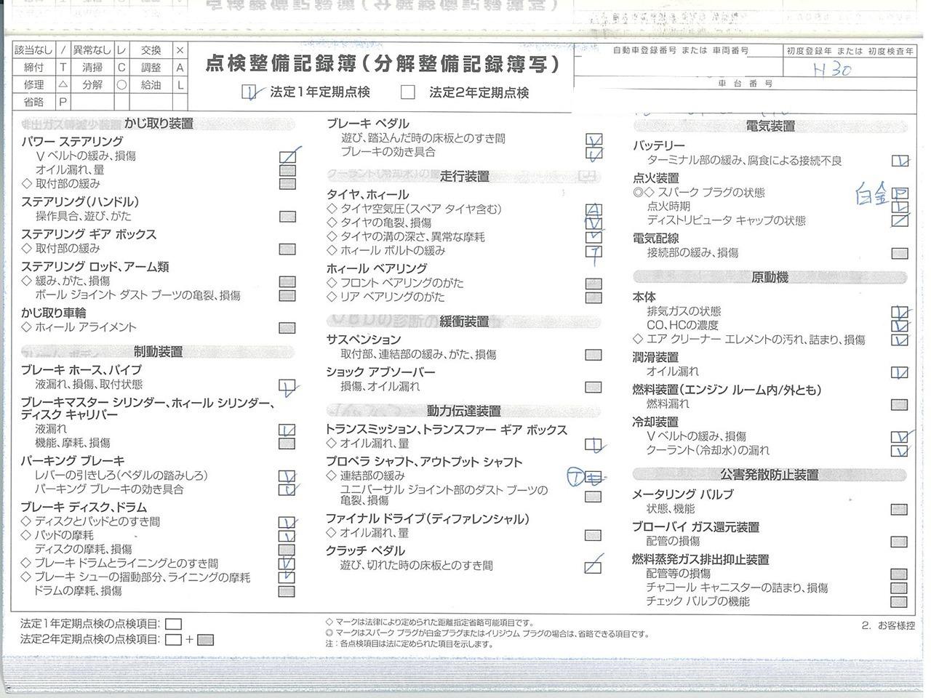Select the 原動機 section header
Viewport: 931px width, 698px height.
pyautogui.click(x=770, y=277)
